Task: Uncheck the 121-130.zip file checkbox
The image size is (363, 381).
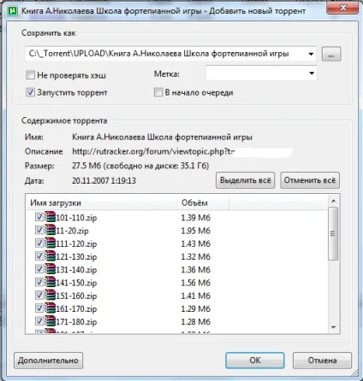Action: coord(39,256)
